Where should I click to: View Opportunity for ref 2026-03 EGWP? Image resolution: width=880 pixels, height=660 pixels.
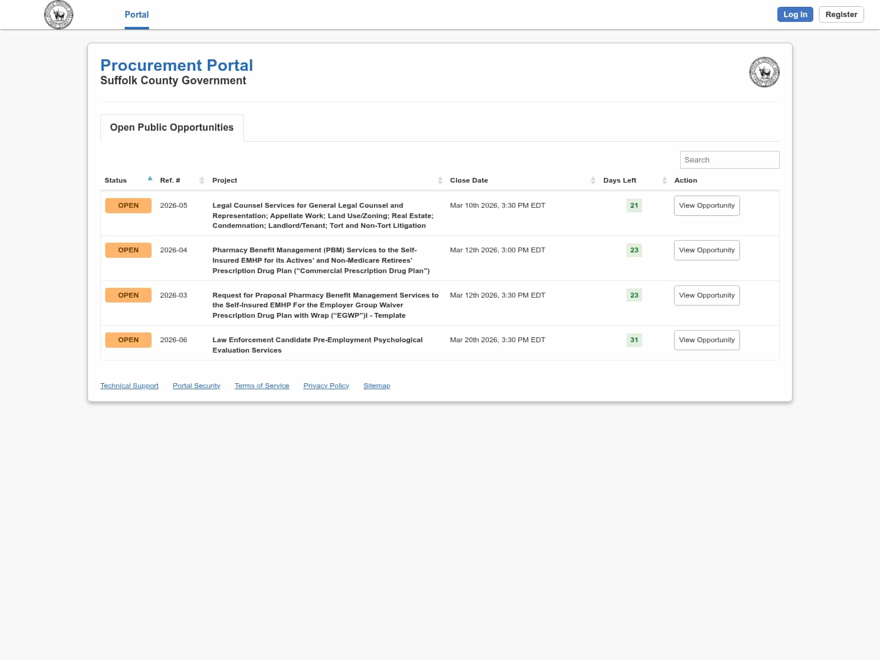pos(706,296)
